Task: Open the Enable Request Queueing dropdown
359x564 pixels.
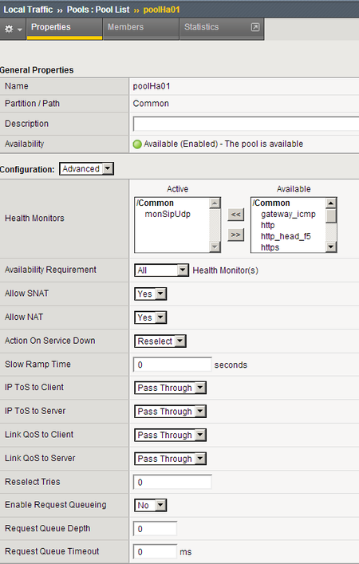Action: tap(150, 506)
